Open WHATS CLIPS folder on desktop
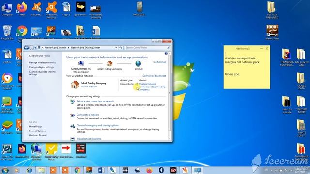Viewport: 310px width, 174px height. pos(301,128)
